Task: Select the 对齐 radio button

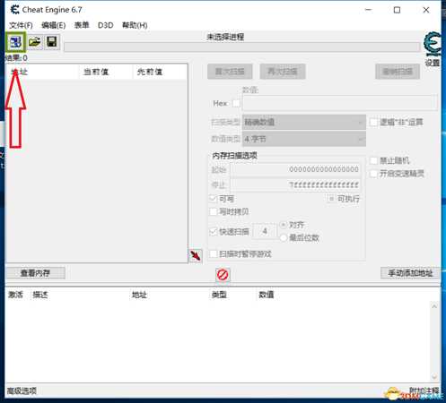Action: tap(284, 225)
